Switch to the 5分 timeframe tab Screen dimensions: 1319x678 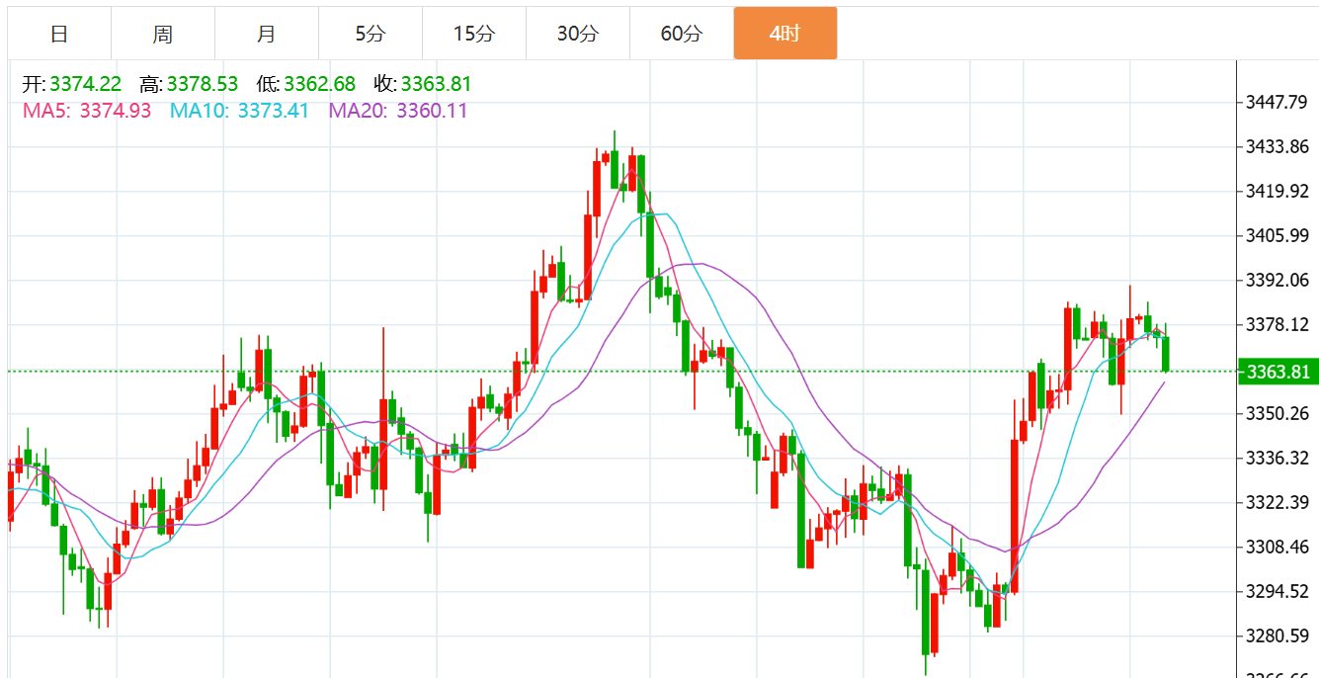tap(371, 34)
